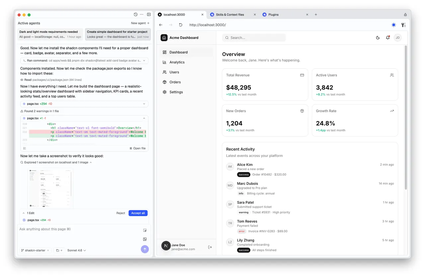
Task: Click the browser back arrow
Action: coord(161,25)
